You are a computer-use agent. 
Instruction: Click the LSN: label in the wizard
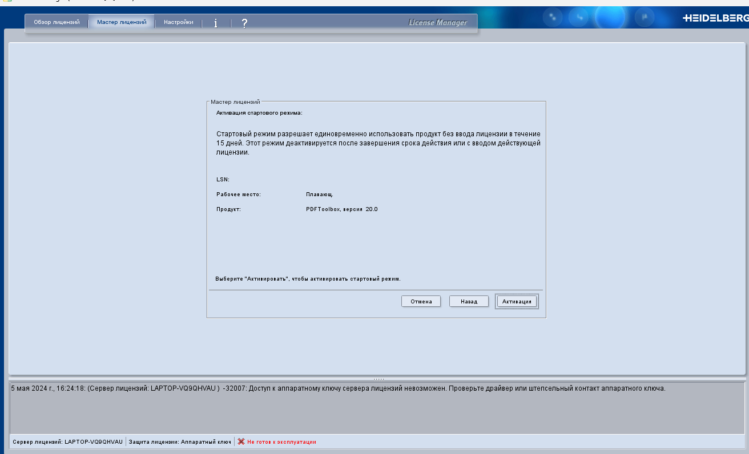[x=223, y=180]
